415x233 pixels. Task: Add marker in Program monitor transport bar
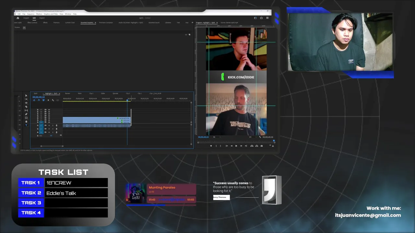(x=211, y=146)
